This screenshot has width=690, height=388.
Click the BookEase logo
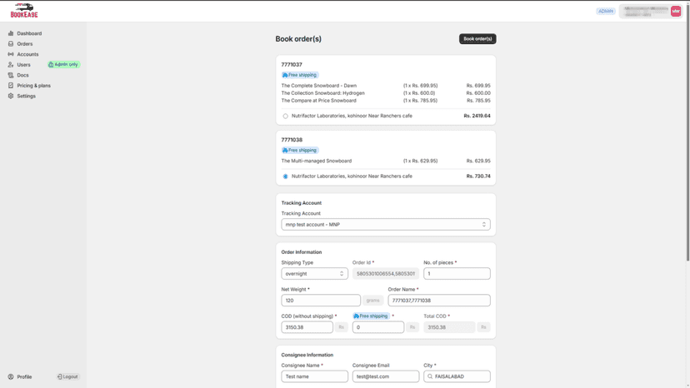[24, 11]
